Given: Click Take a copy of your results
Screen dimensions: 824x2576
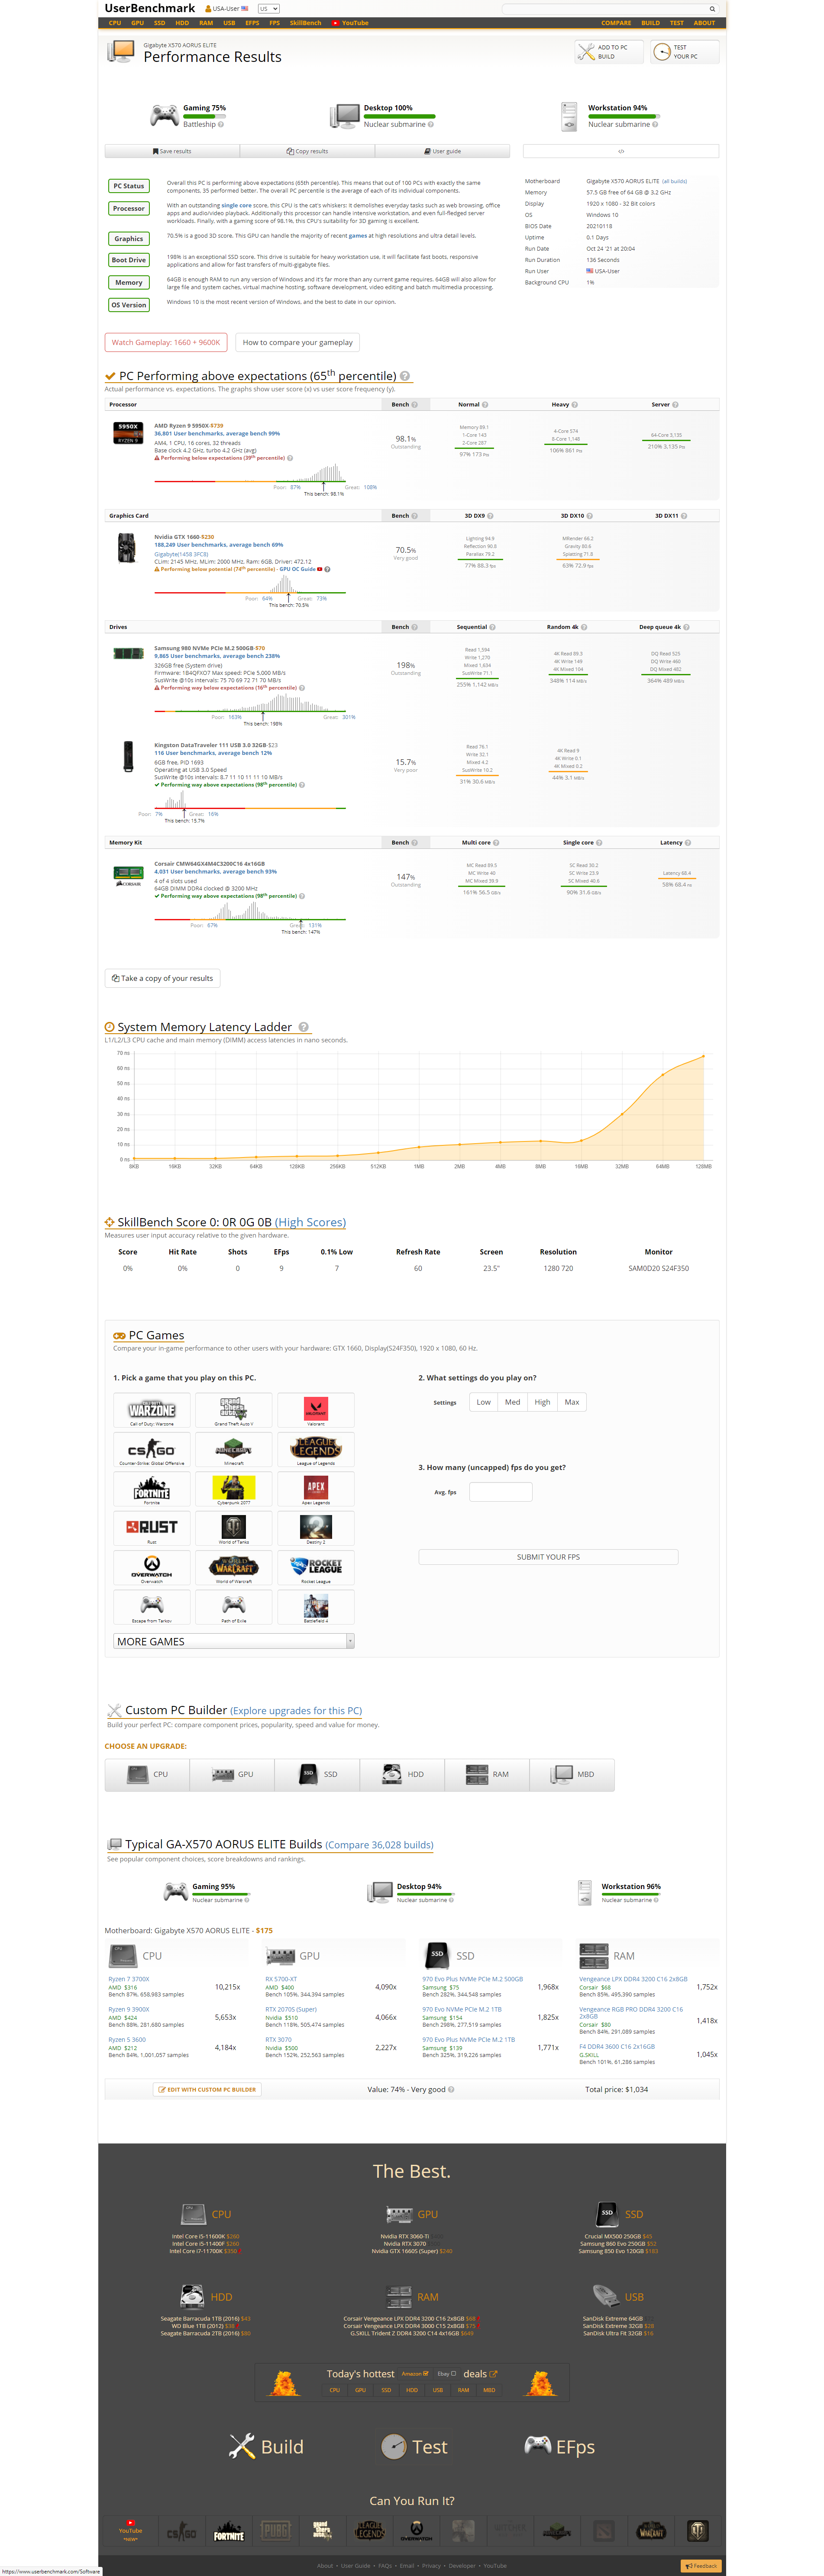Looking at the screenshot, I should click(162, 978).
